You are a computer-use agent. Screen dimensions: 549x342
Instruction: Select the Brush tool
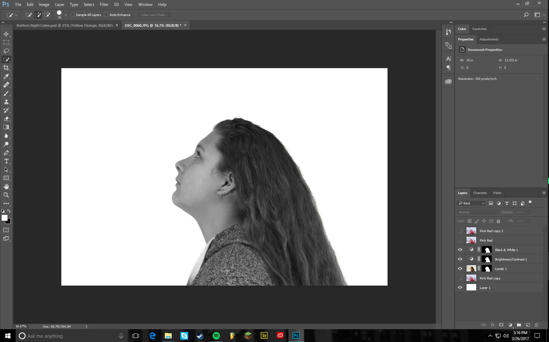click(x=6, y=93)
